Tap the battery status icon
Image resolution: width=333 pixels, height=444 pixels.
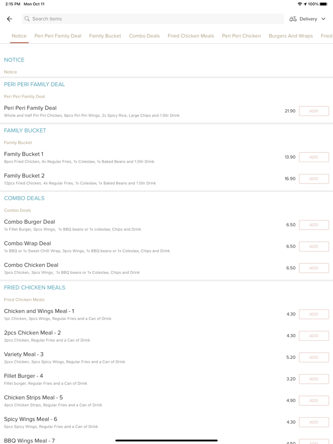coord(324,4)
